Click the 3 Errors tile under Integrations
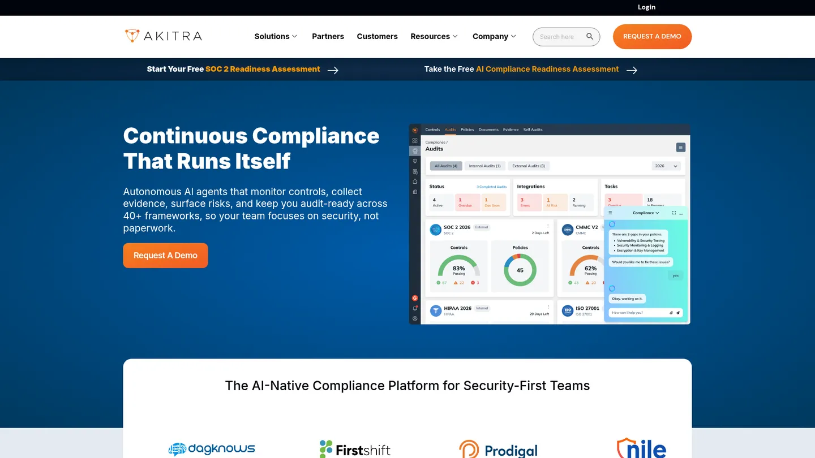Screen dimensions: 815x458 pos(529,202)
